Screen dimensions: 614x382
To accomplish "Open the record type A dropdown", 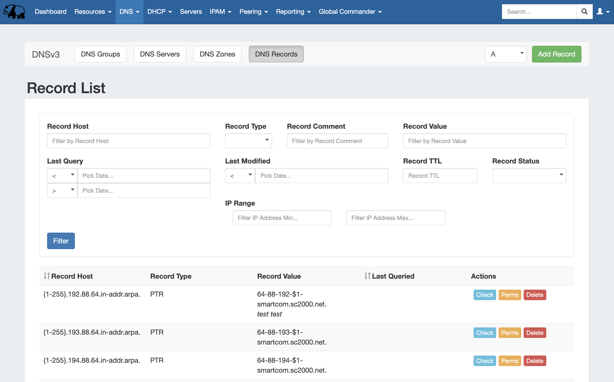I will (506, 54).
